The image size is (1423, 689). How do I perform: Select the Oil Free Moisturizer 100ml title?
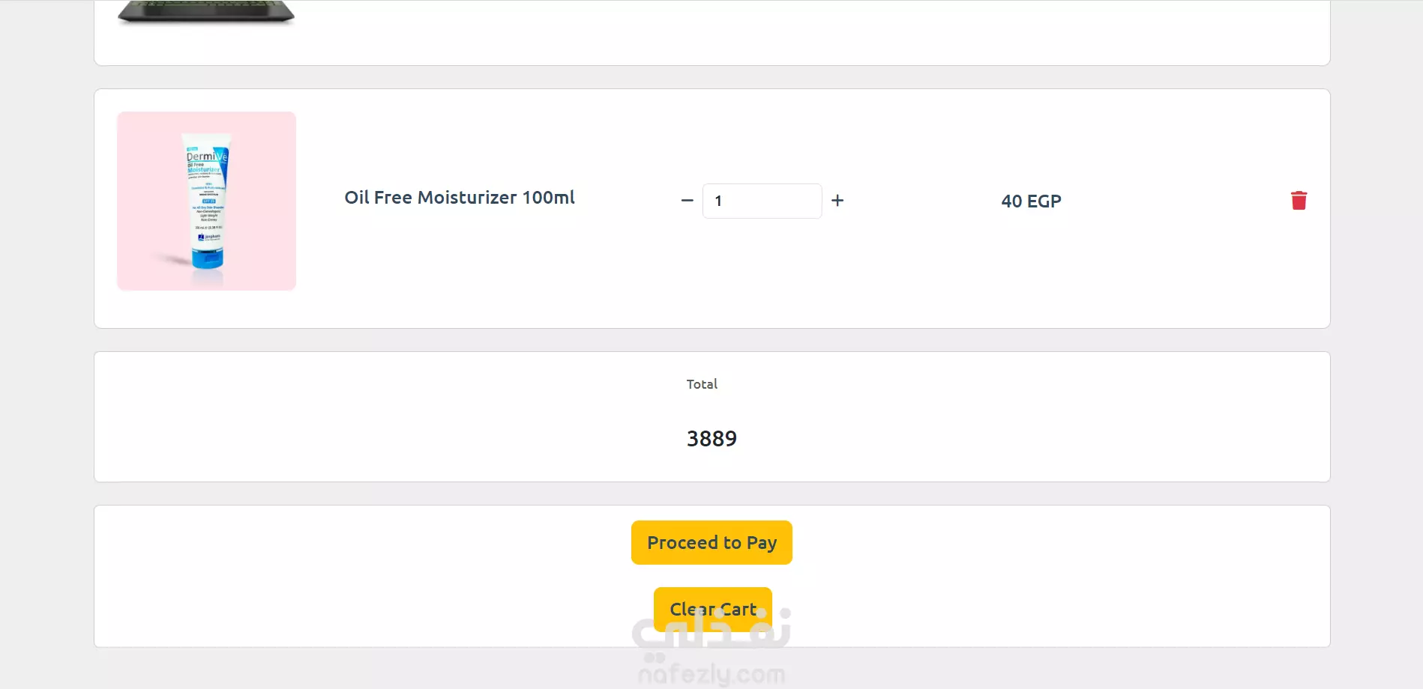460,198
